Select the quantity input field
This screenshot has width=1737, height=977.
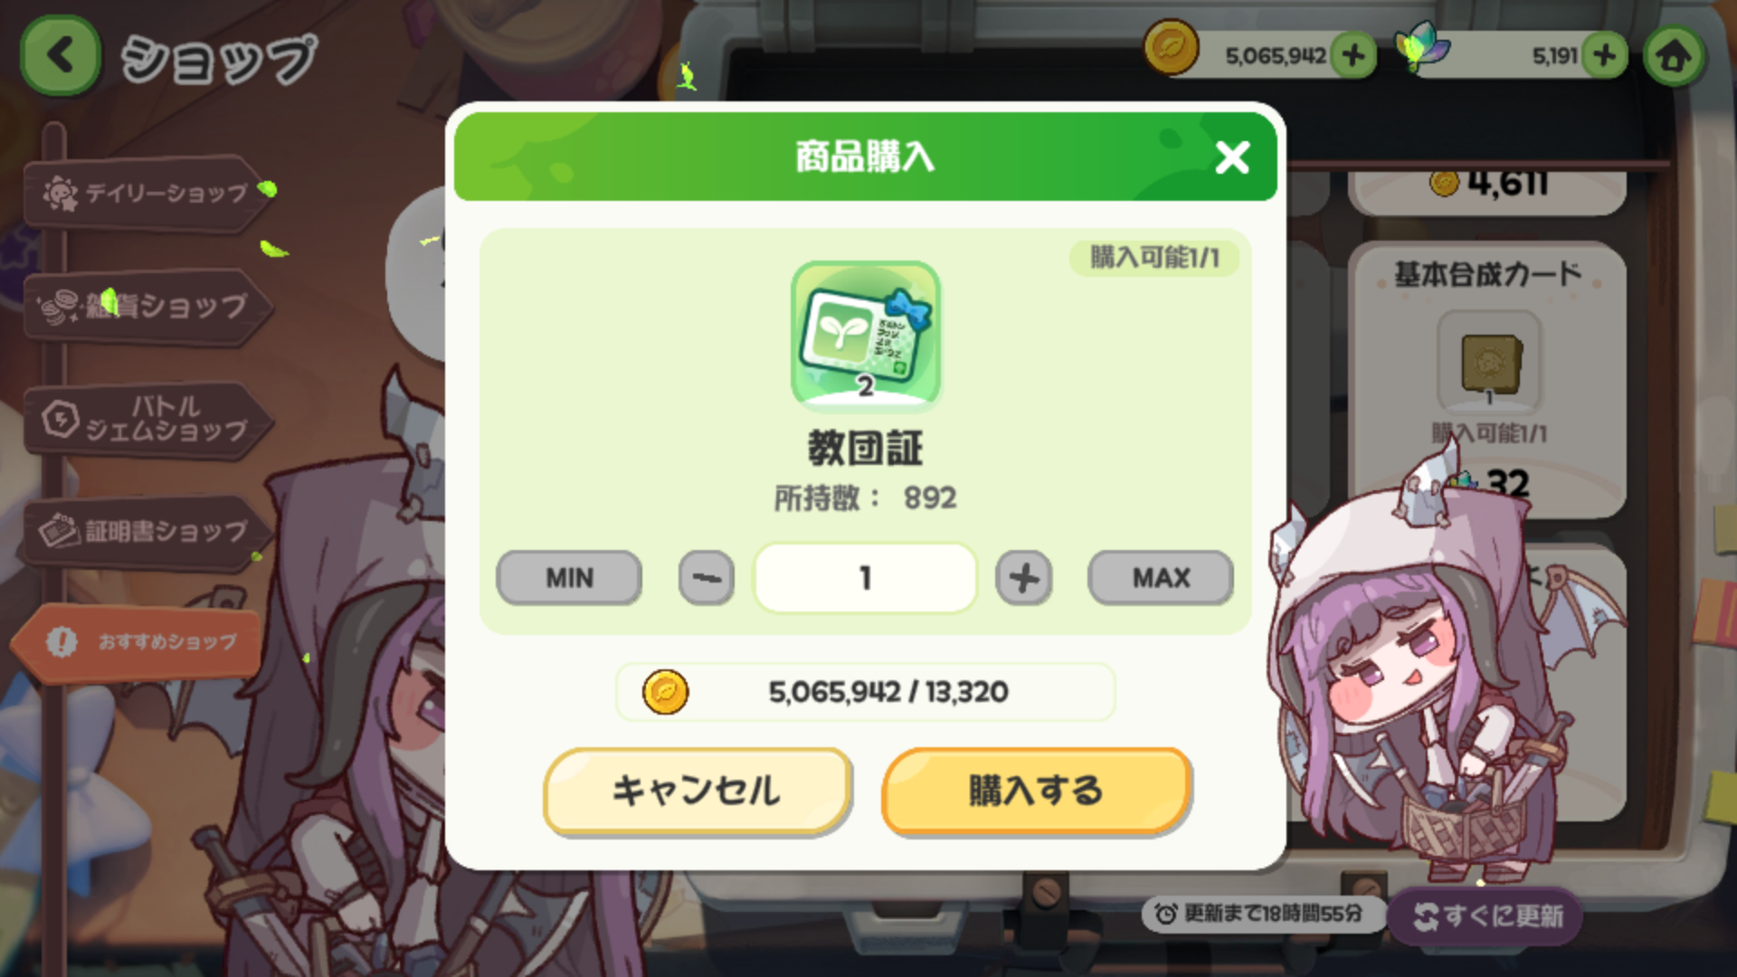(866, 577)
